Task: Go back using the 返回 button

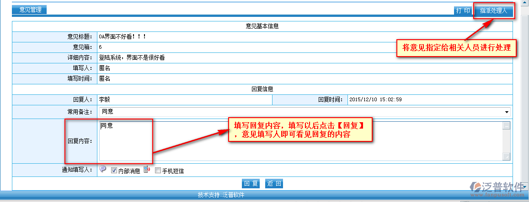Action: pyautogui.click(x=274, y=184)
